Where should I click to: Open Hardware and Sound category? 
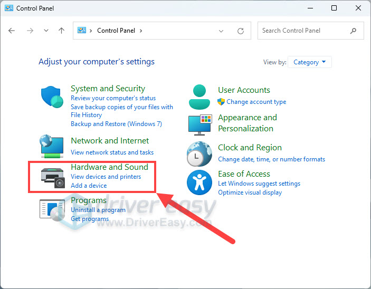110,167
